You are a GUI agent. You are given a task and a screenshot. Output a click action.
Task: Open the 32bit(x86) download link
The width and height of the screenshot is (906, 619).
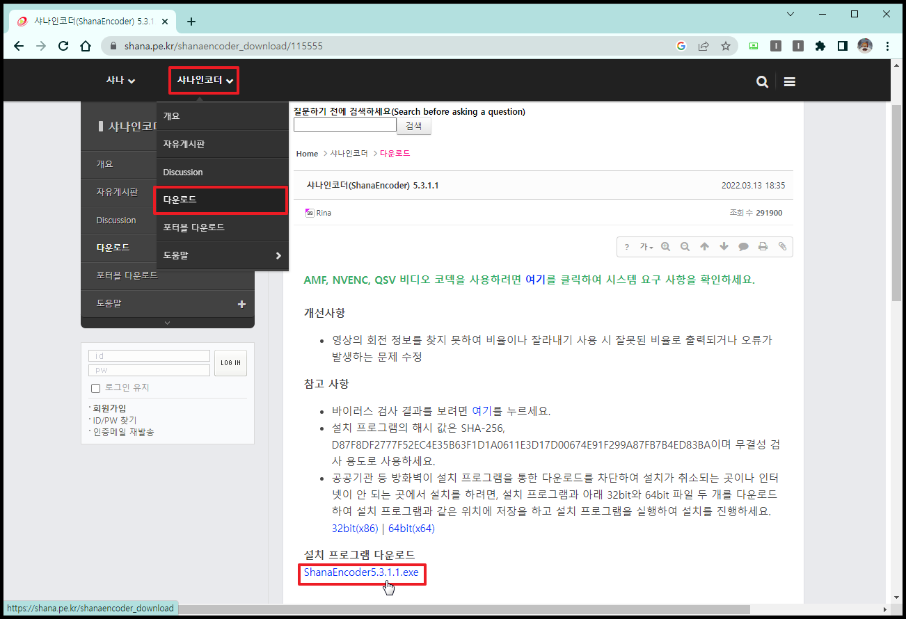coord(355,529)
